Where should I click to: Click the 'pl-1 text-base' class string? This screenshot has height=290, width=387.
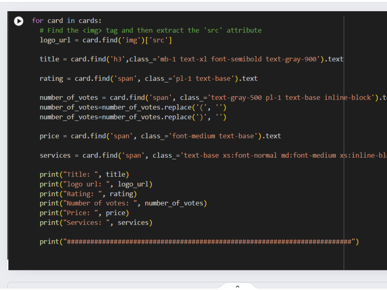click(204, 78)
